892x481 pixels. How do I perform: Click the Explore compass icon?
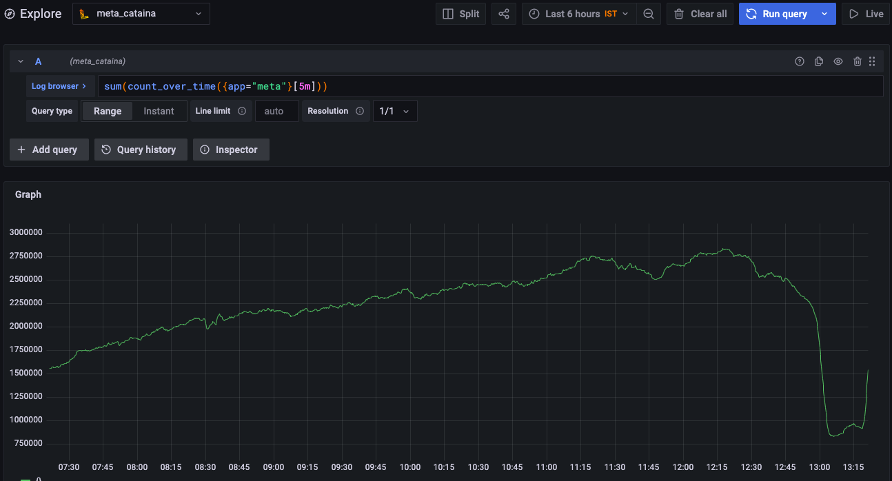tap(10, 14)
